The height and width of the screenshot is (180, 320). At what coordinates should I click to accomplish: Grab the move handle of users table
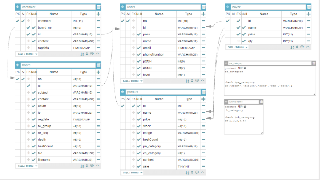tap(123, 7)
